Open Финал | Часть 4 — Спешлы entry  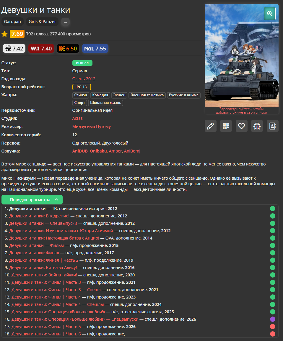coord(58,304)
